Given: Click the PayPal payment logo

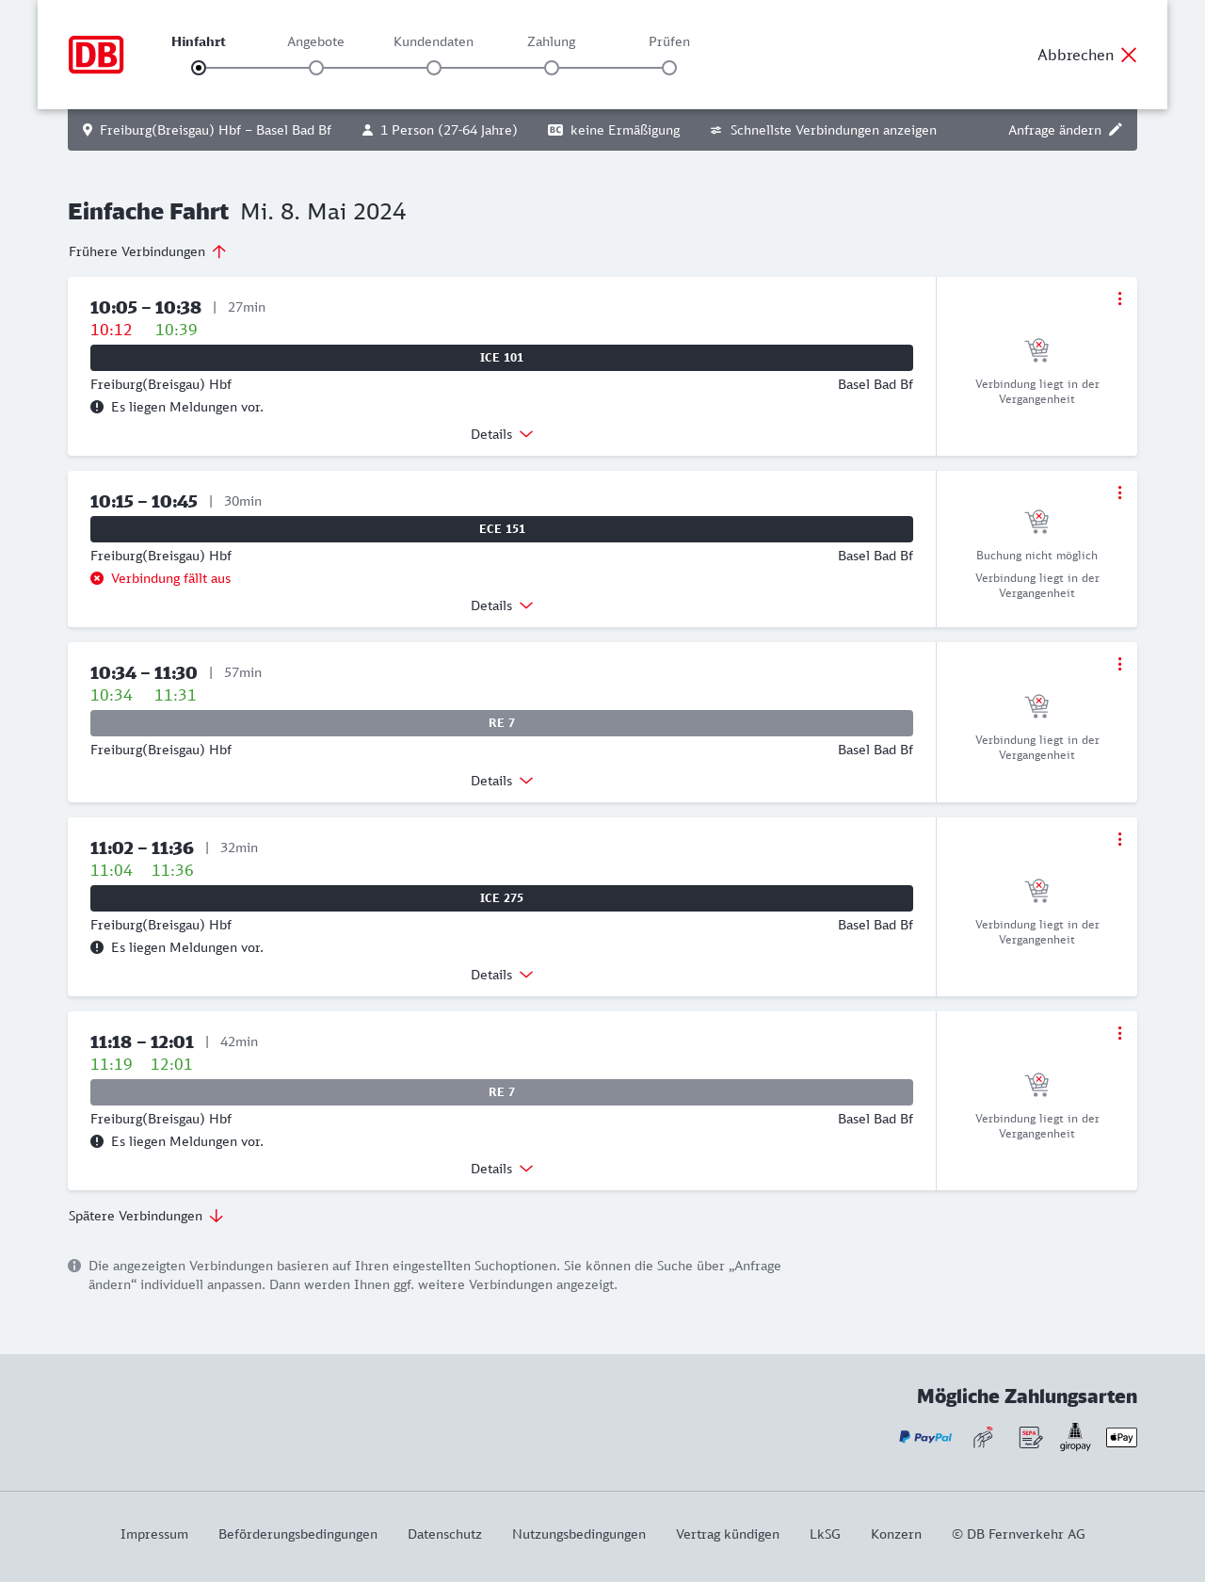Looking at the screenshot, I should click(x=925, y=1437).
